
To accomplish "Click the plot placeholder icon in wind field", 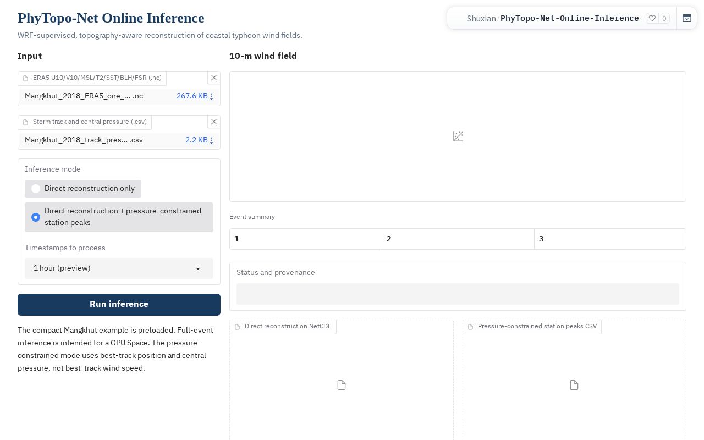I will [x=458, y=136].
